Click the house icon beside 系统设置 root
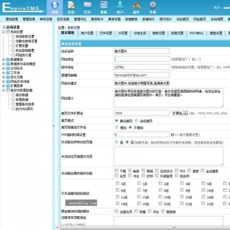230x230 pixels. tap(4, 27)
